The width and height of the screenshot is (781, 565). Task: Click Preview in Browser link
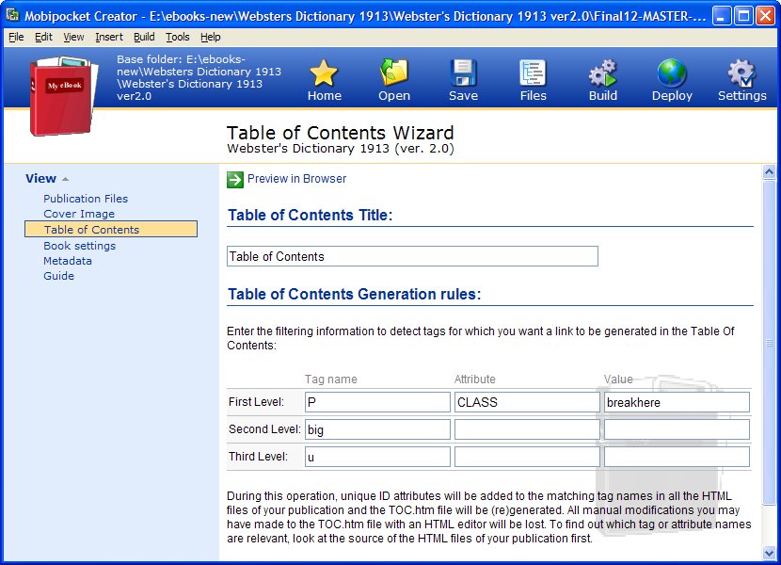pos(296,179)
